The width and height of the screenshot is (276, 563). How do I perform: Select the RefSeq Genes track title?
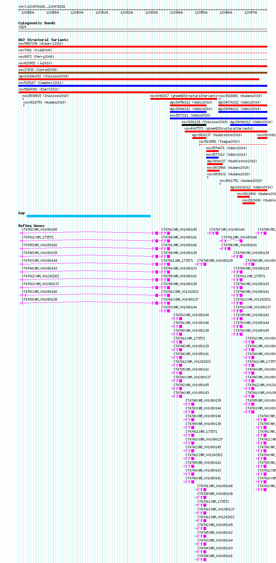(x=31, y=226)
